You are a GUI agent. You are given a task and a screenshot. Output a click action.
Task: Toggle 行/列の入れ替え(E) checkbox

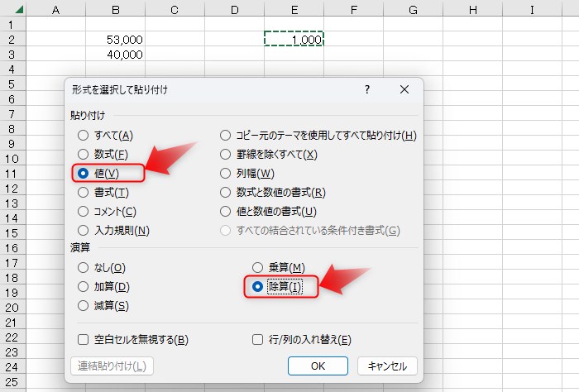[302, 340]
